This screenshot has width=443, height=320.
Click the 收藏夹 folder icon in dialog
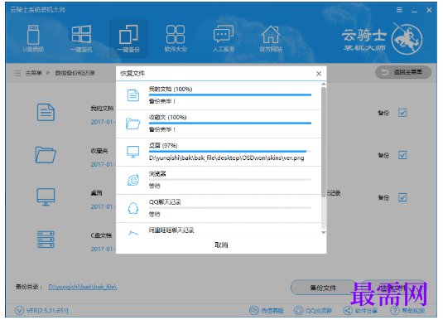click(x=133, y=124)
